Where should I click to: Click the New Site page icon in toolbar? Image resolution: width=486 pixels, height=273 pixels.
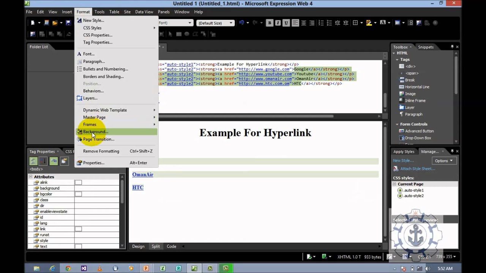click(x=47, y=23)
